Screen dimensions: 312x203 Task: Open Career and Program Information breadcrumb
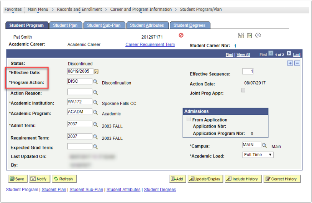point(141,9)
